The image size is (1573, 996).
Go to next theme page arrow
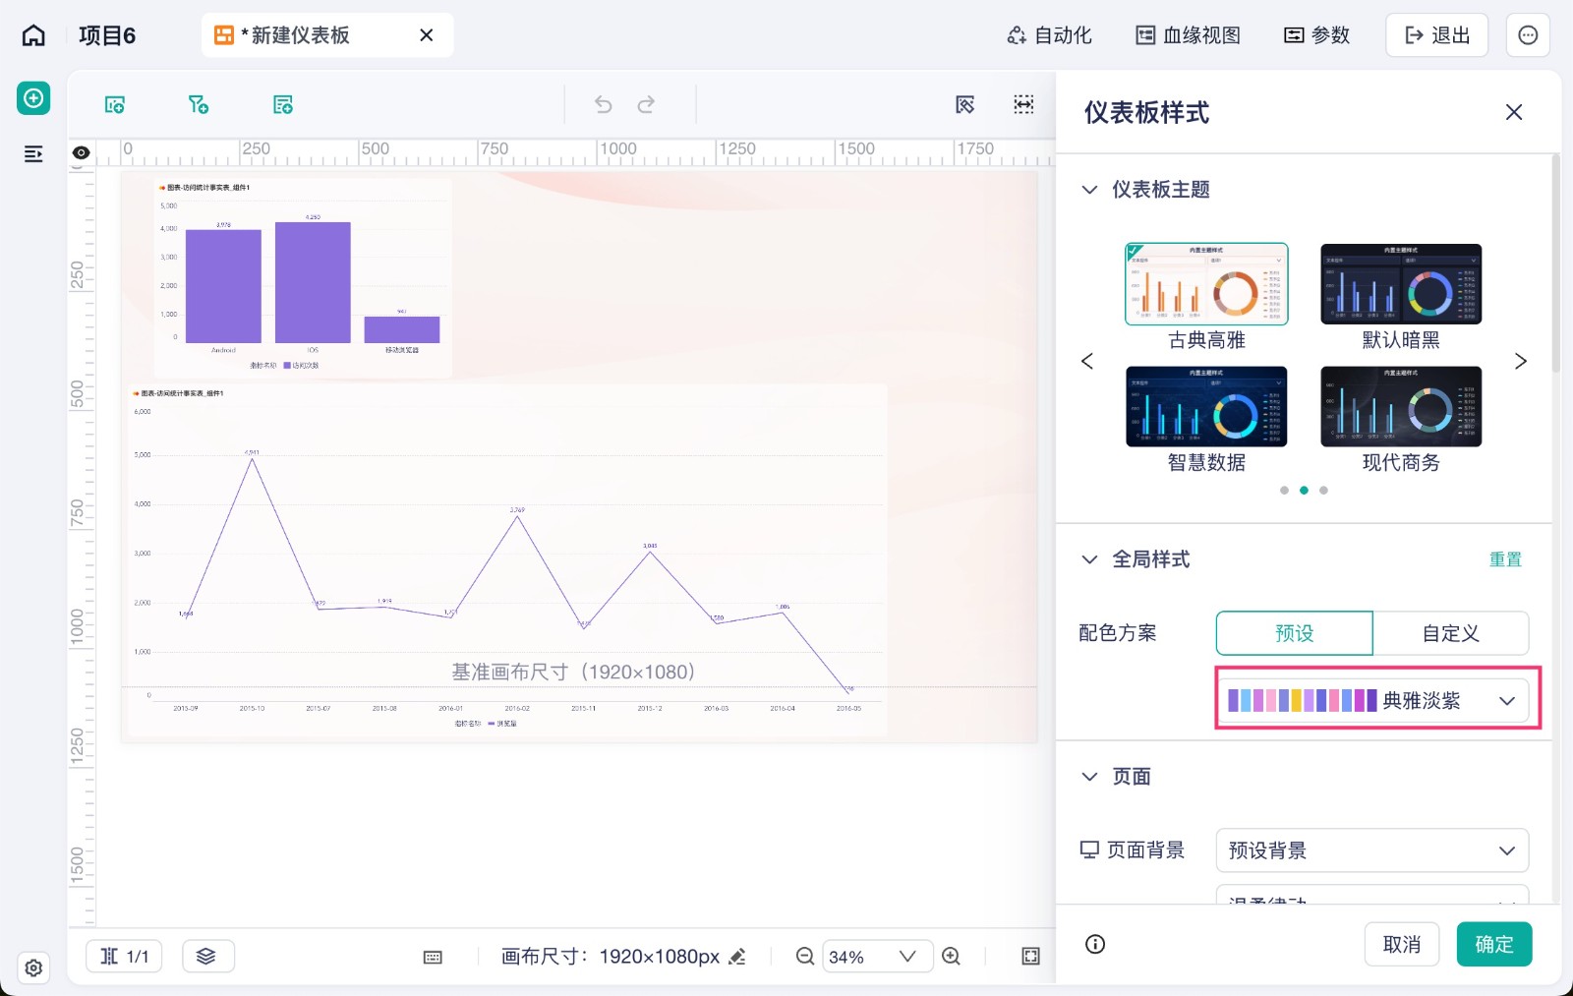tap(1520, 361)
